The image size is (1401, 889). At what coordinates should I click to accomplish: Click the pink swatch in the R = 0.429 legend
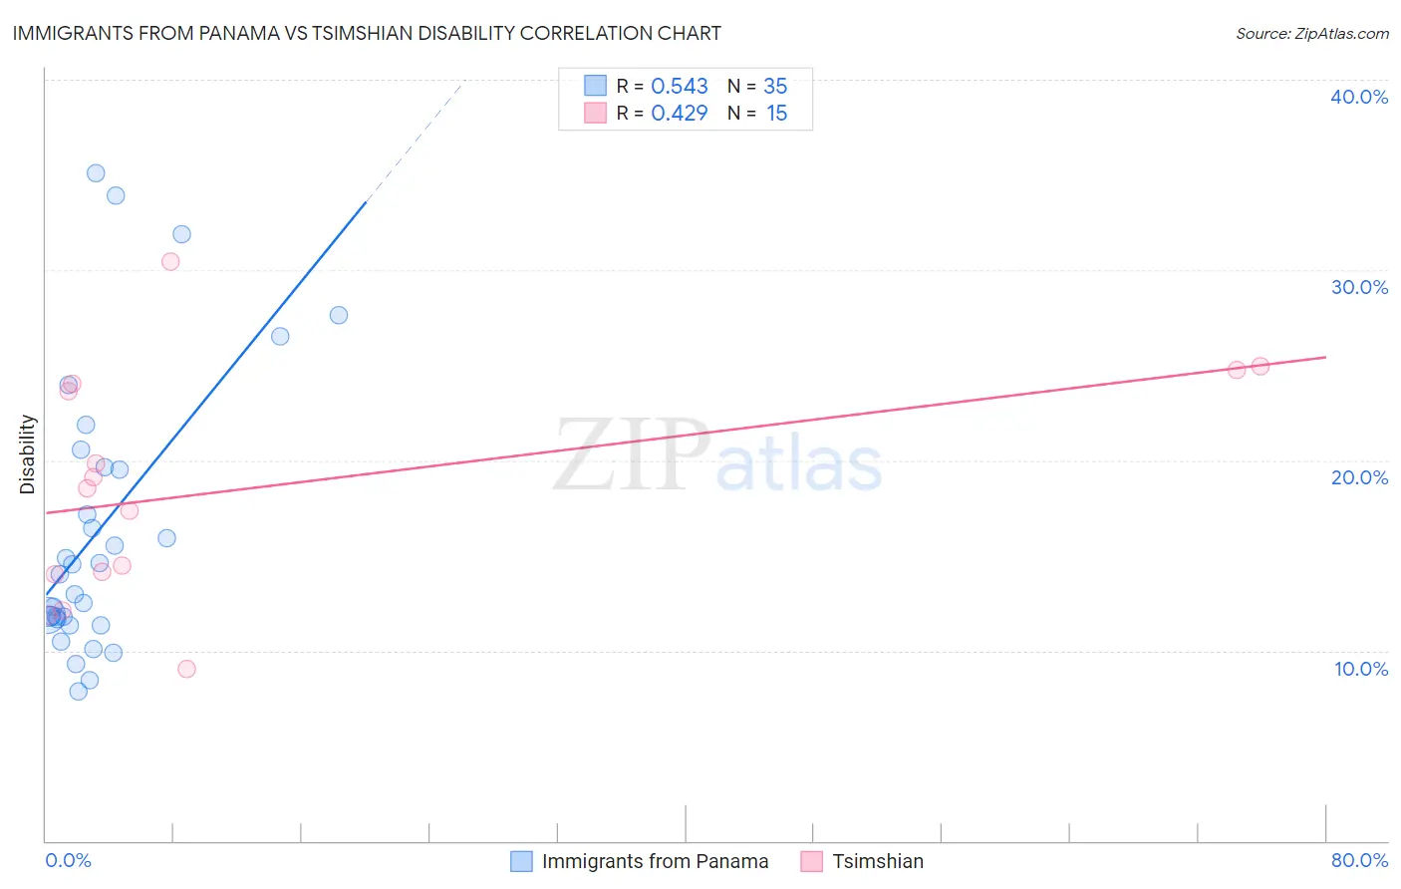[x=595, y=113]
